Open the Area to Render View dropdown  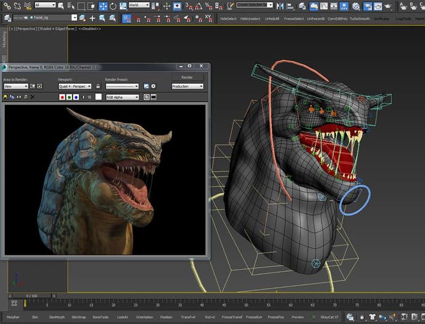coord(16,86)
